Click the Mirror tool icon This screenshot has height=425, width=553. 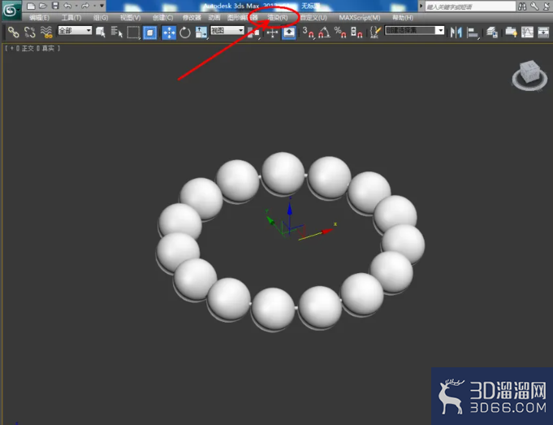pos(456,33)
